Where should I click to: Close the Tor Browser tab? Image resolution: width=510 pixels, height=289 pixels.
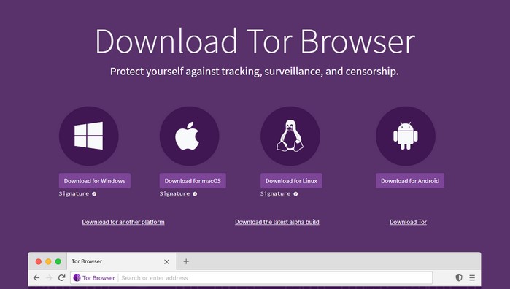coord(166,262)
